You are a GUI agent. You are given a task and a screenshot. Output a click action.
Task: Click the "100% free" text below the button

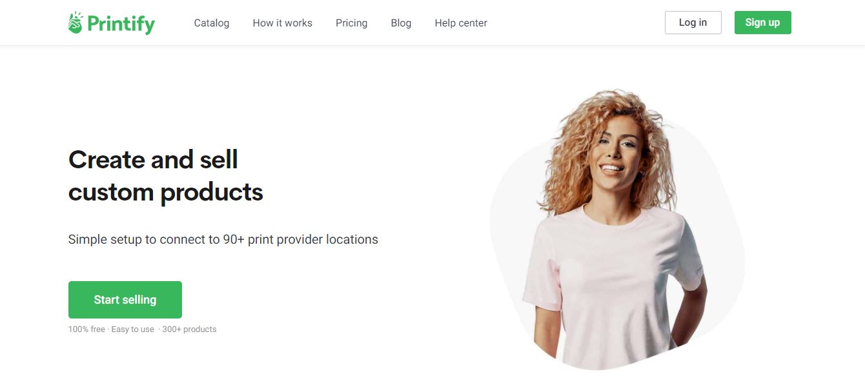coord(86,329)
